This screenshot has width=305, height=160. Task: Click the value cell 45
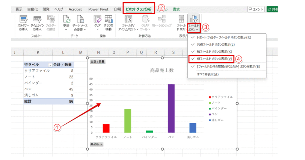tap(63, 89)
